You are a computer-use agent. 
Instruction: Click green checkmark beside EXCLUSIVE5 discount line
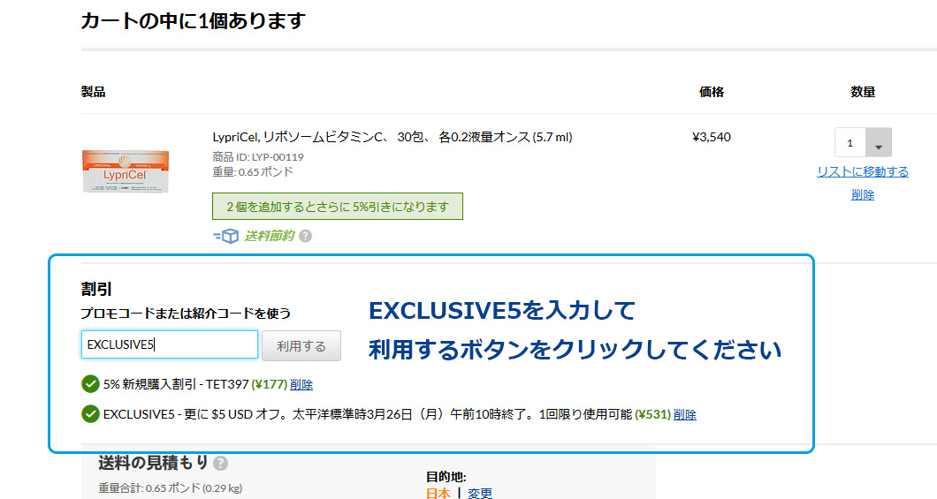(x=89, y=414)
